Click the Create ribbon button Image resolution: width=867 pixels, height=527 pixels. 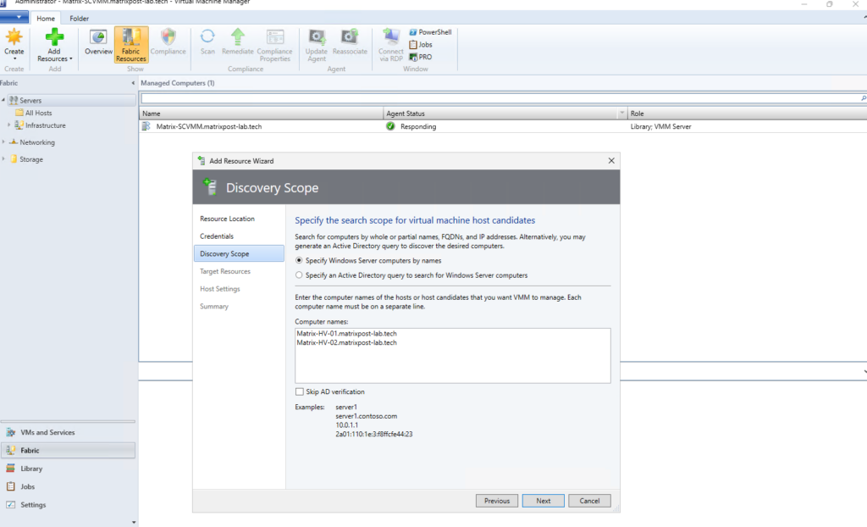click(14, 44)
